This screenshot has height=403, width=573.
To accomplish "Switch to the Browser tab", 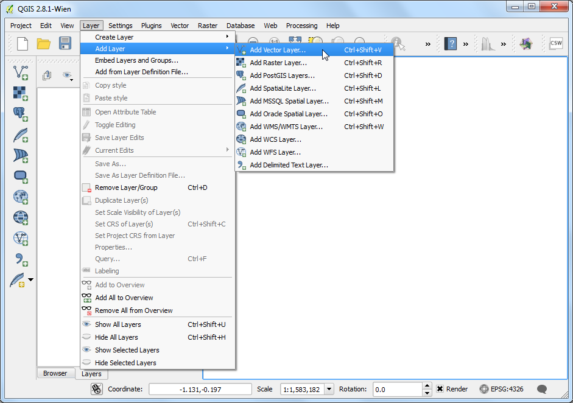I will tap(55, 373).
